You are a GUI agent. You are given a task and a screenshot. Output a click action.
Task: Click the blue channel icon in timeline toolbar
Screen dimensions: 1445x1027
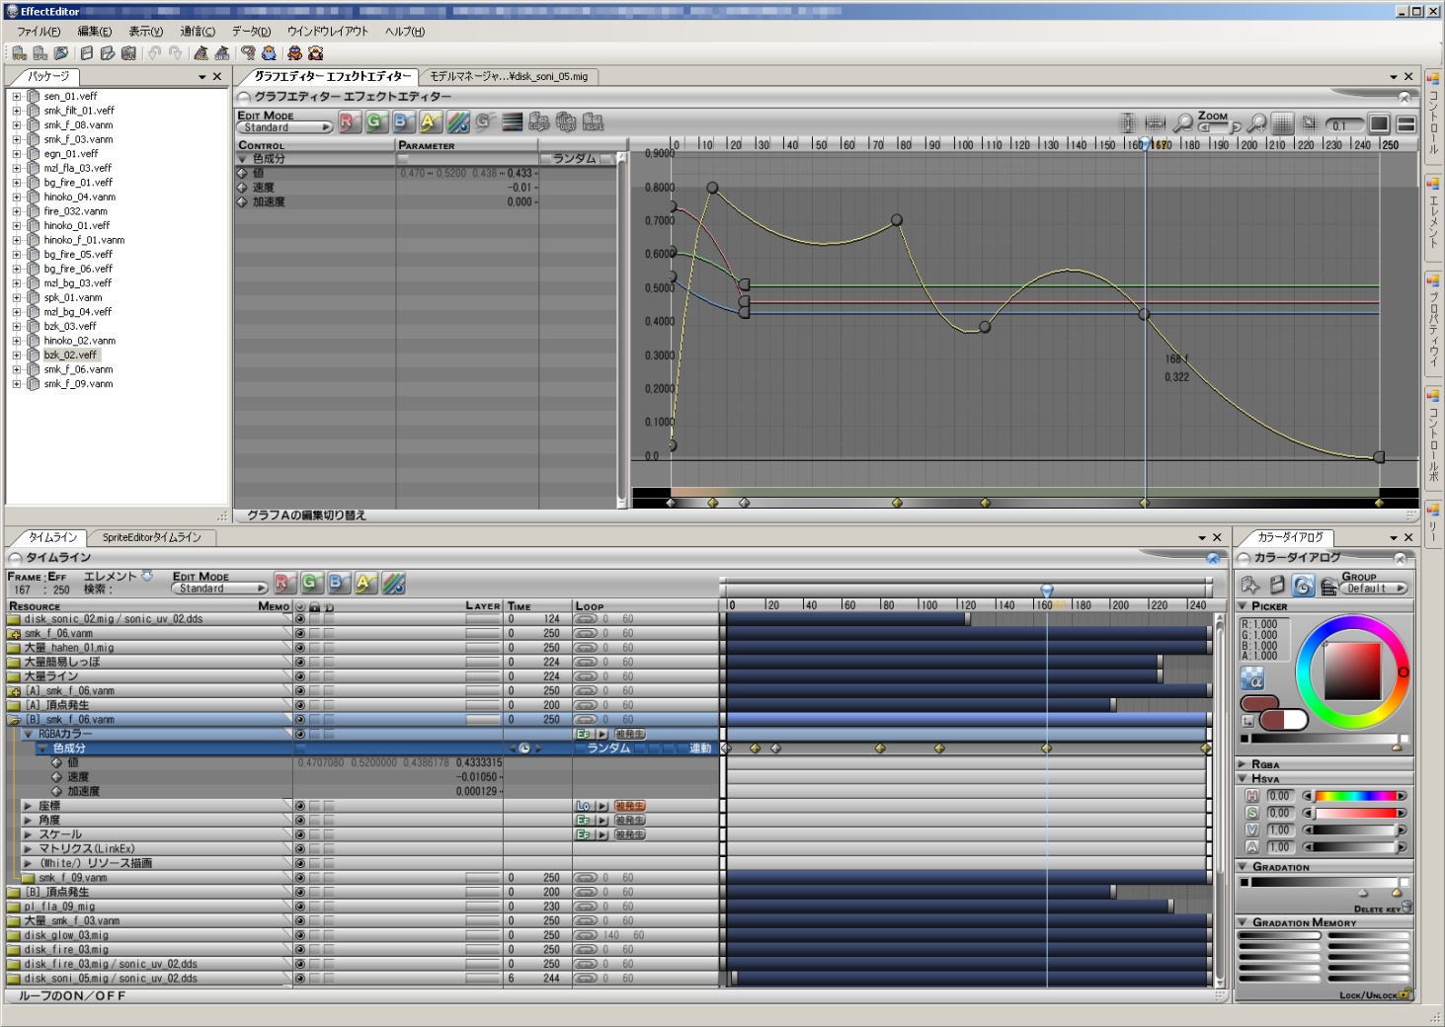click(x=338, y=583)
